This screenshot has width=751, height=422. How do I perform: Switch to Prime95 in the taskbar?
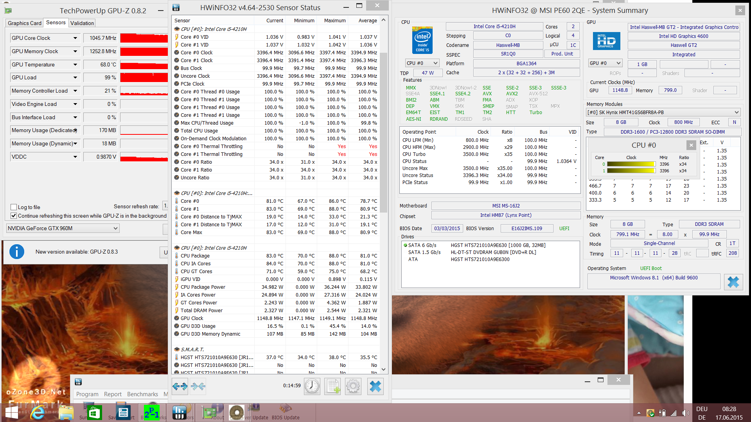(151, 413)
